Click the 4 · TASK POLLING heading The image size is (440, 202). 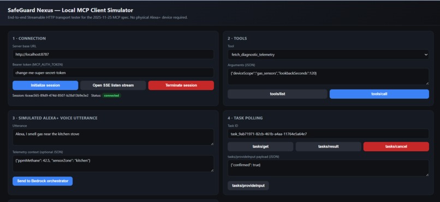click(245, 118)
